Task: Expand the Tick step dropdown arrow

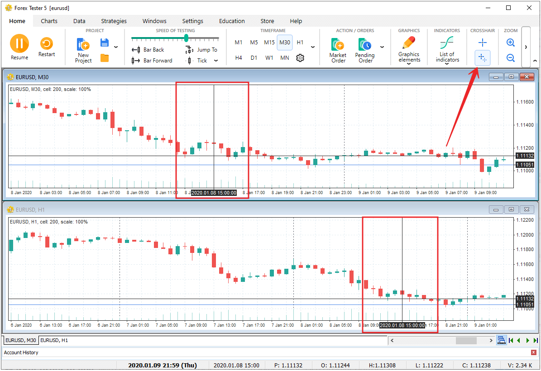Action: 216,61
